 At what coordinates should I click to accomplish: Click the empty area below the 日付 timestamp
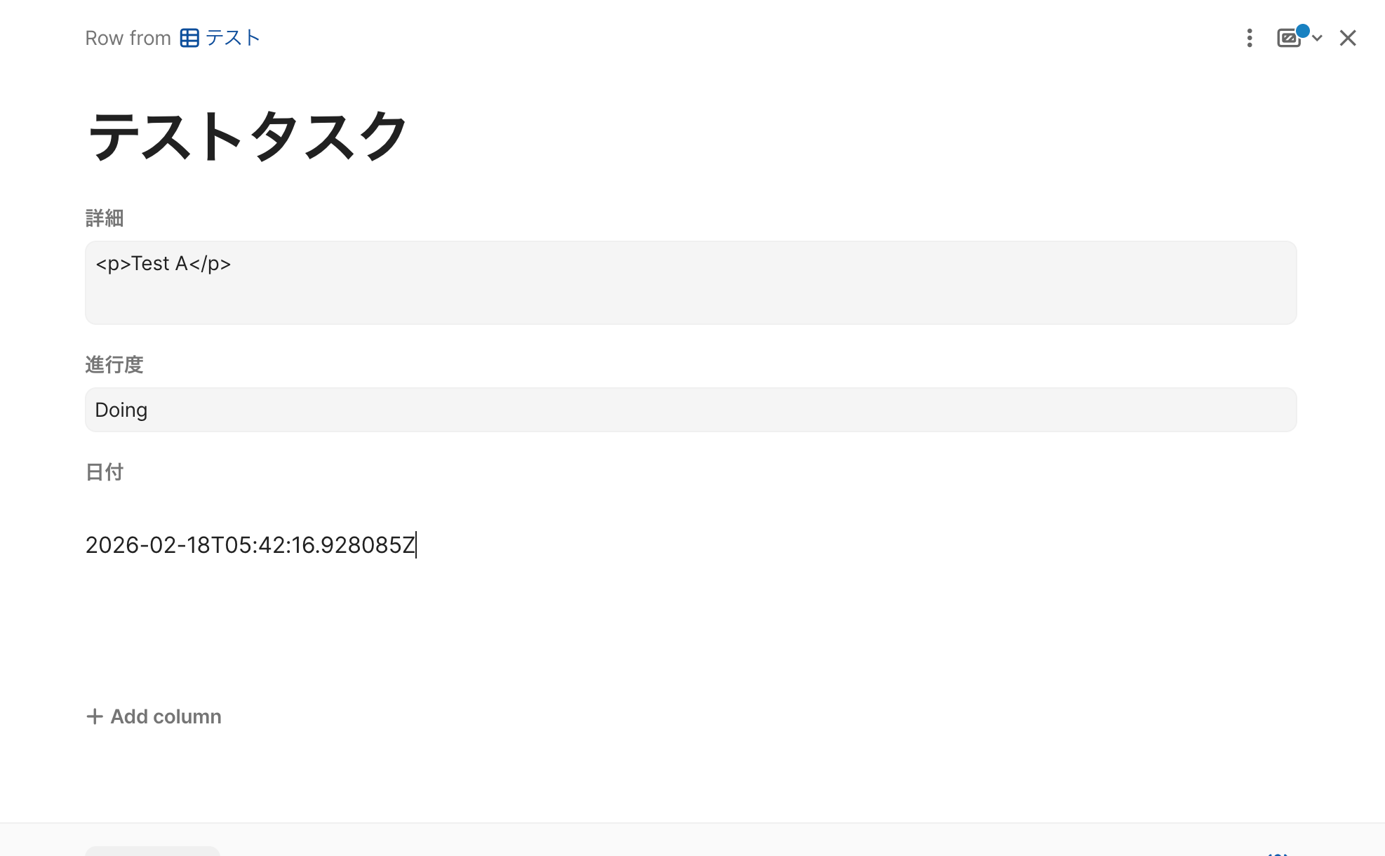pos(690,631)
